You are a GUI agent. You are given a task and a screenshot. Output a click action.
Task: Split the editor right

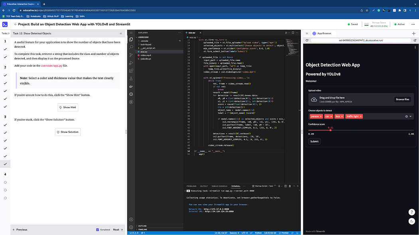pos(293,33)
